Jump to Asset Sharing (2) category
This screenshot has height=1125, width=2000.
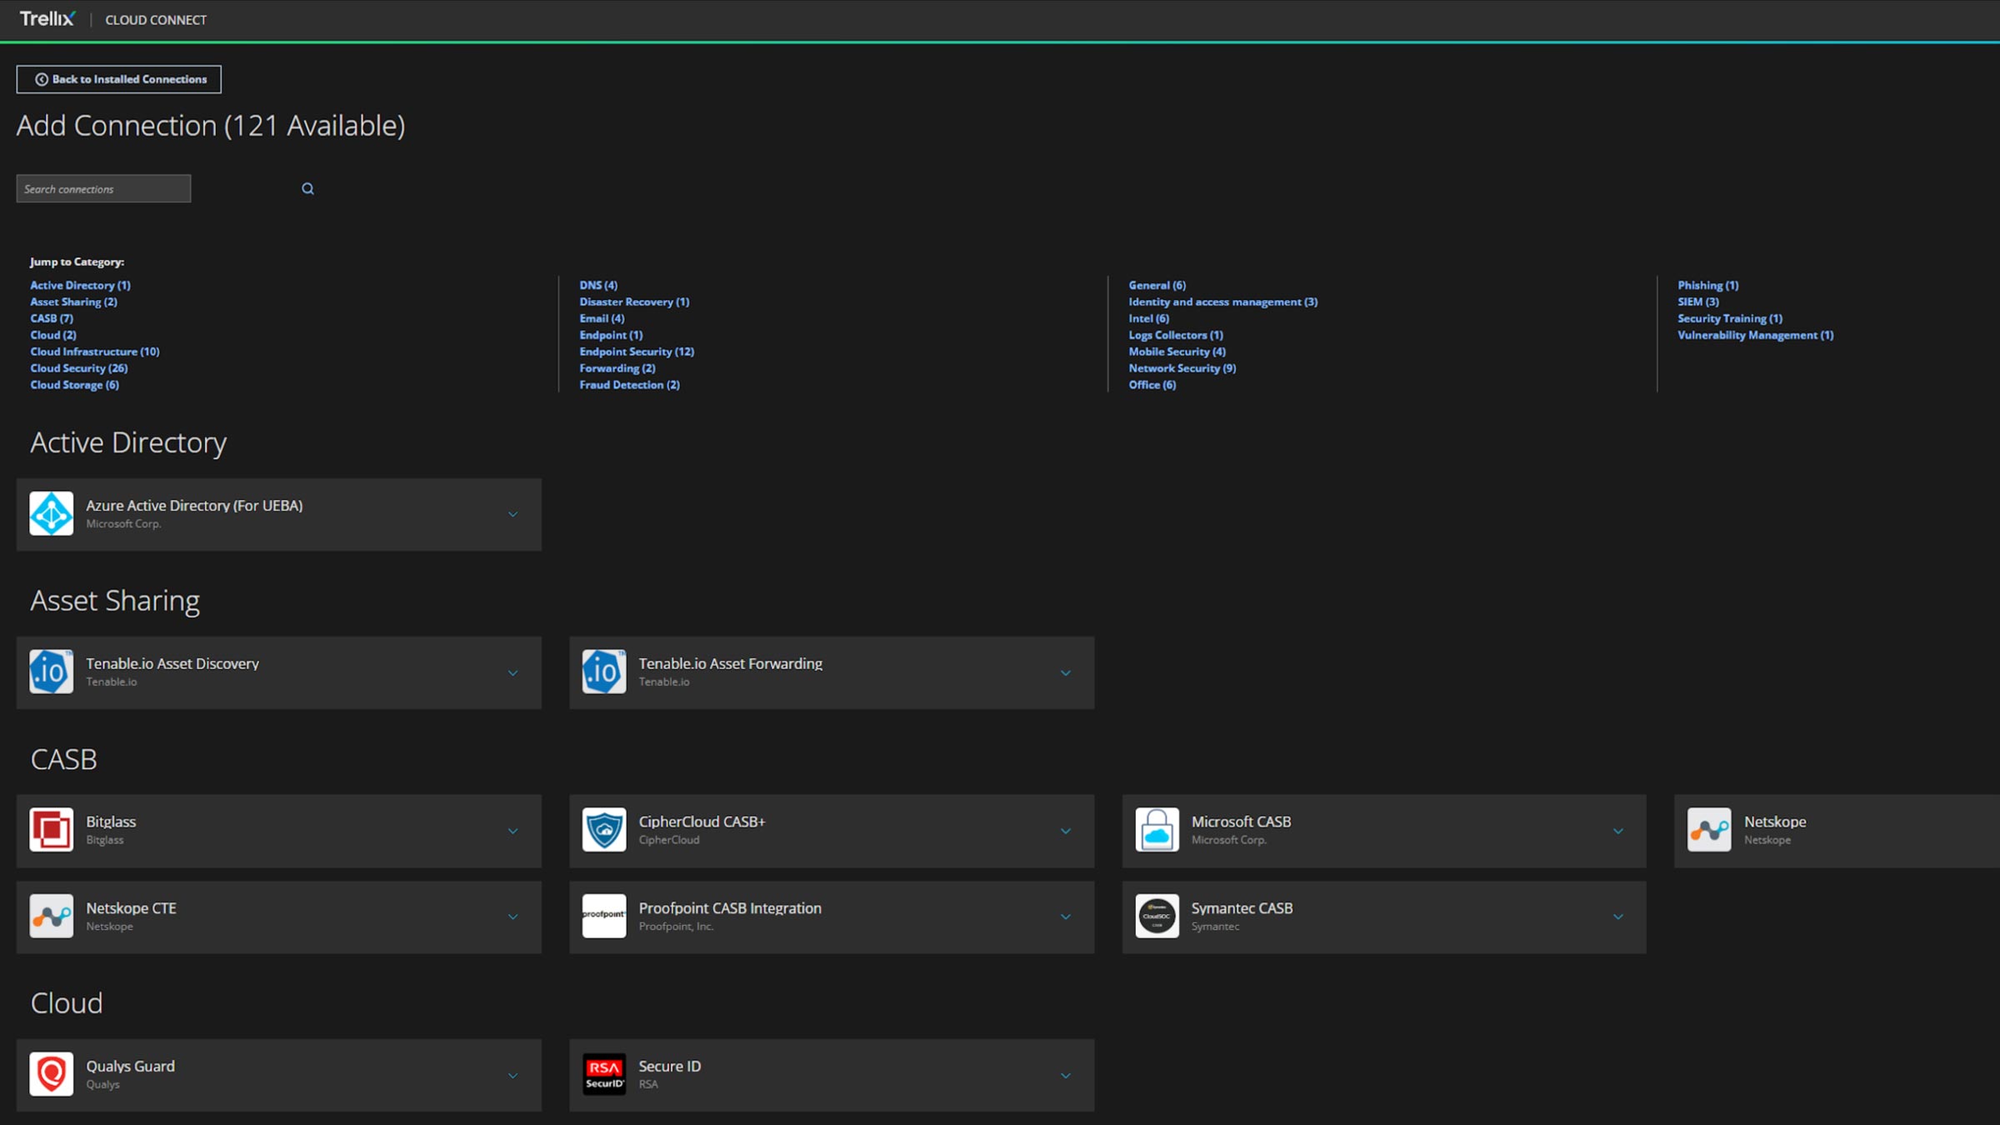[x=74, y=302]
